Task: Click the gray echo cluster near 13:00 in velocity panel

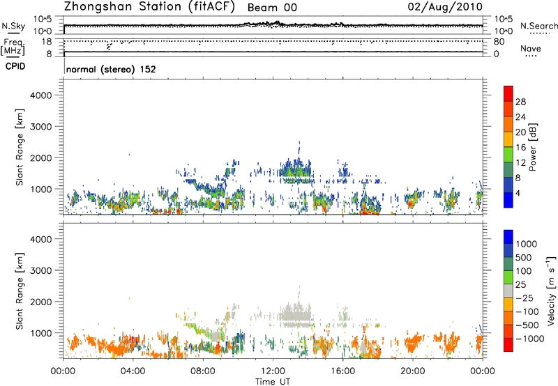Action: coord(295,315)
